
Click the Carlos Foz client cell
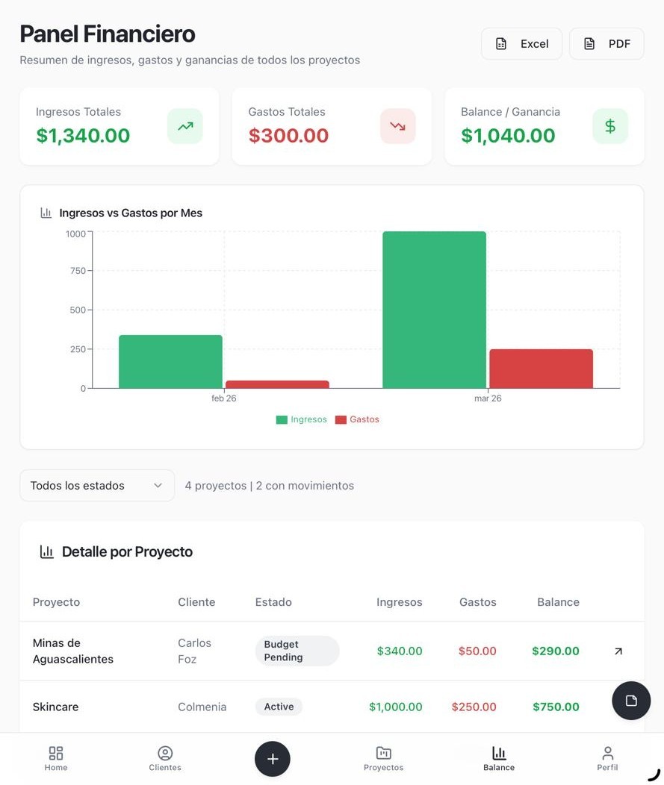pyautogui.click(x=194, y=651)
